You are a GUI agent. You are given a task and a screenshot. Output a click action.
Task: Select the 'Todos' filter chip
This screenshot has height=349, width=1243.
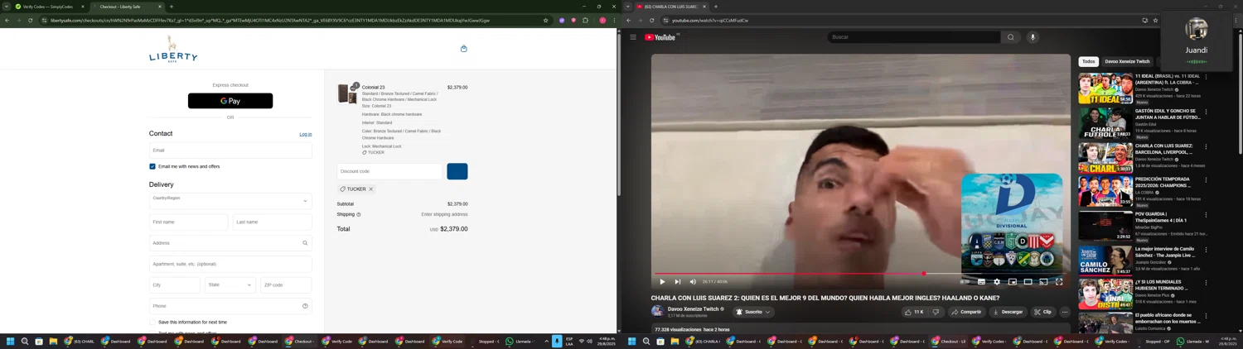[x=1088, y=61]
